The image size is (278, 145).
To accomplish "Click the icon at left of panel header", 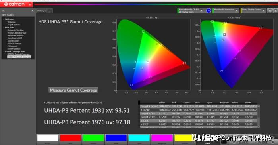I will (3, 11).
